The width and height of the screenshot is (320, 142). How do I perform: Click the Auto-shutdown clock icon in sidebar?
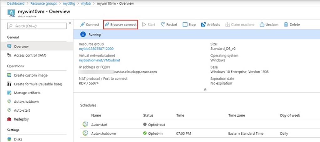pyautogui.click(x=9, y=101)
